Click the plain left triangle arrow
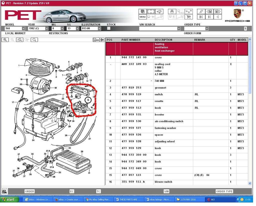 click(x=218, y=17)
